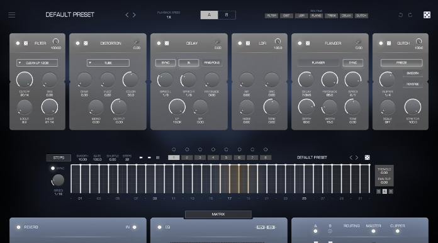This screenshot has height=243, width=438.
Task: Click the undo arrow icon
Action: [401, 15]
